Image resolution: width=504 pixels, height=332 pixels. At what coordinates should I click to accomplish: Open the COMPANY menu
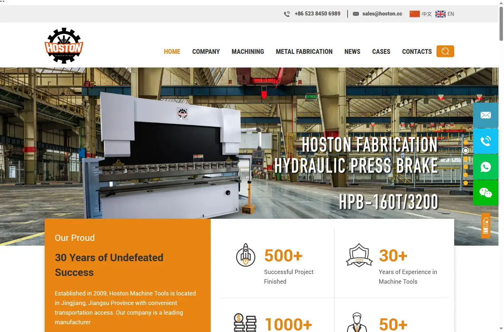[206, 52]
